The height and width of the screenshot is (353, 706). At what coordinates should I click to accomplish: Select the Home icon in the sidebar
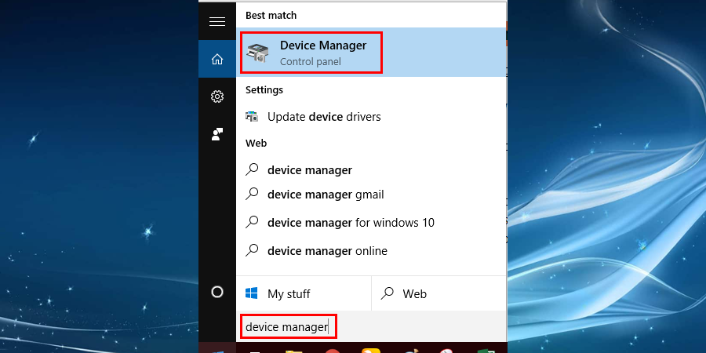[217, 59]
